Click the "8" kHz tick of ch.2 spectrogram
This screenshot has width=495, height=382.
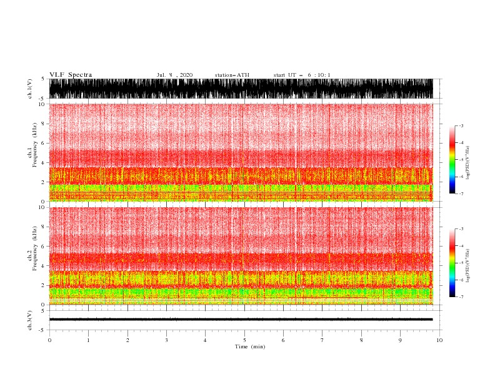click(x=44, y=227)
